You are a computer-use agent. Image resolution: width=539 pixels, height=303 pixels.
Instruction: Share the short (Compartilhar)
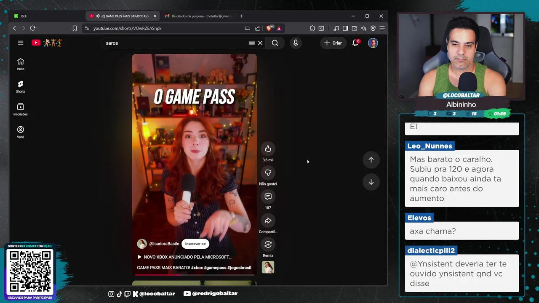(x=268, y=221)
